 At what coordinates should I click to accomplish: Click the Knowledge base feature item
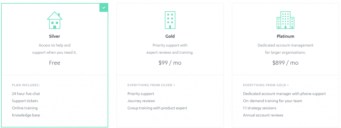(26, 115)
